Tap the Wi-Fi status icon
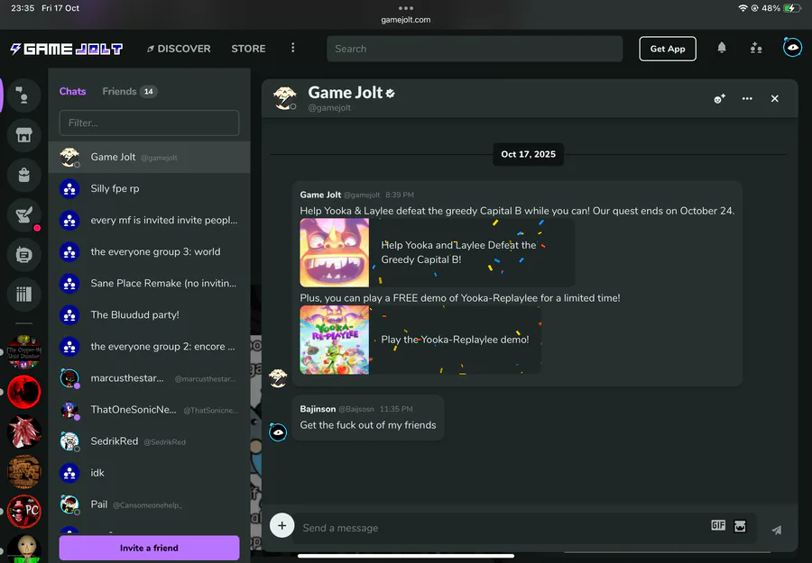812x563 pixels. point(743,8)
